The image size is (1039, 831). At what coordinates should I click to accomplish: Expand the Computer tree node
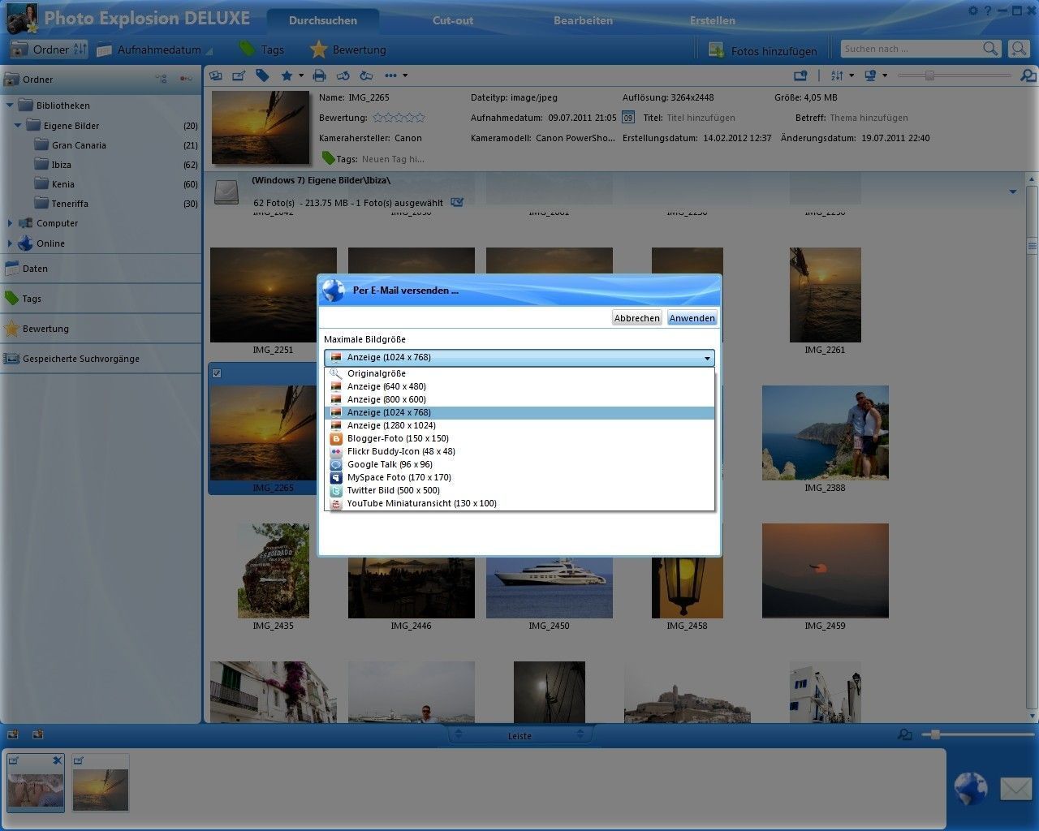click(10, 223)
